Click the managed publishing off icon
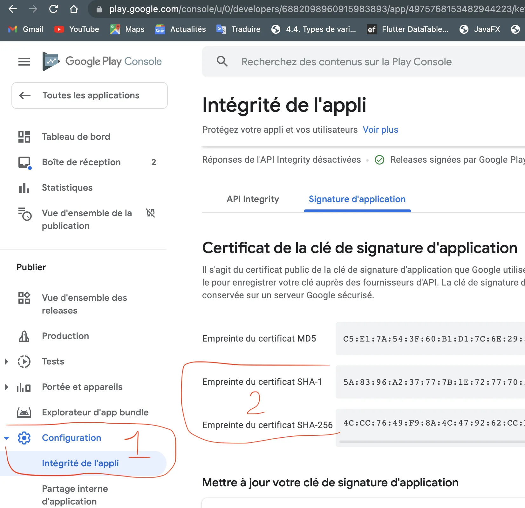Image resolution: width=525 pixels, height=508 pixels. (x=150, y=213)
